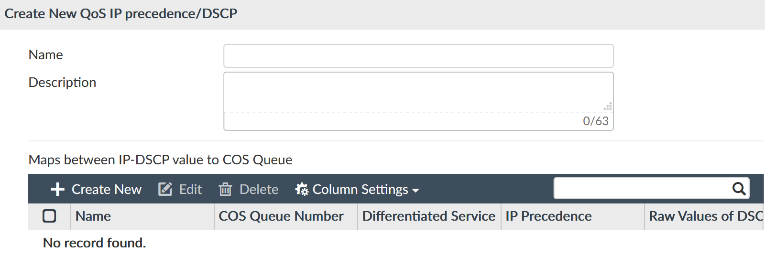Focus the table search box
The width and height of the screenshot is (765, 267).
click(x=641, y=189)
